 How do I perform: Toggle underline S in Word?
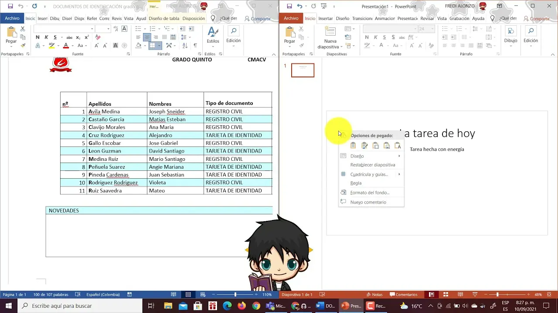tap(55, 37)
